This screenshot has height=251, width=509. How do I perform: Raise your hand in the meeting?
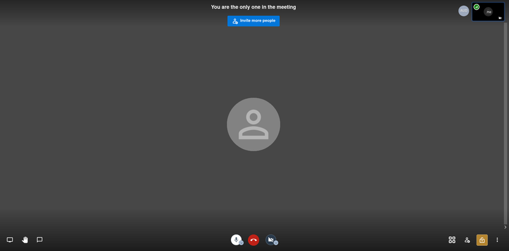click(25, 240)
